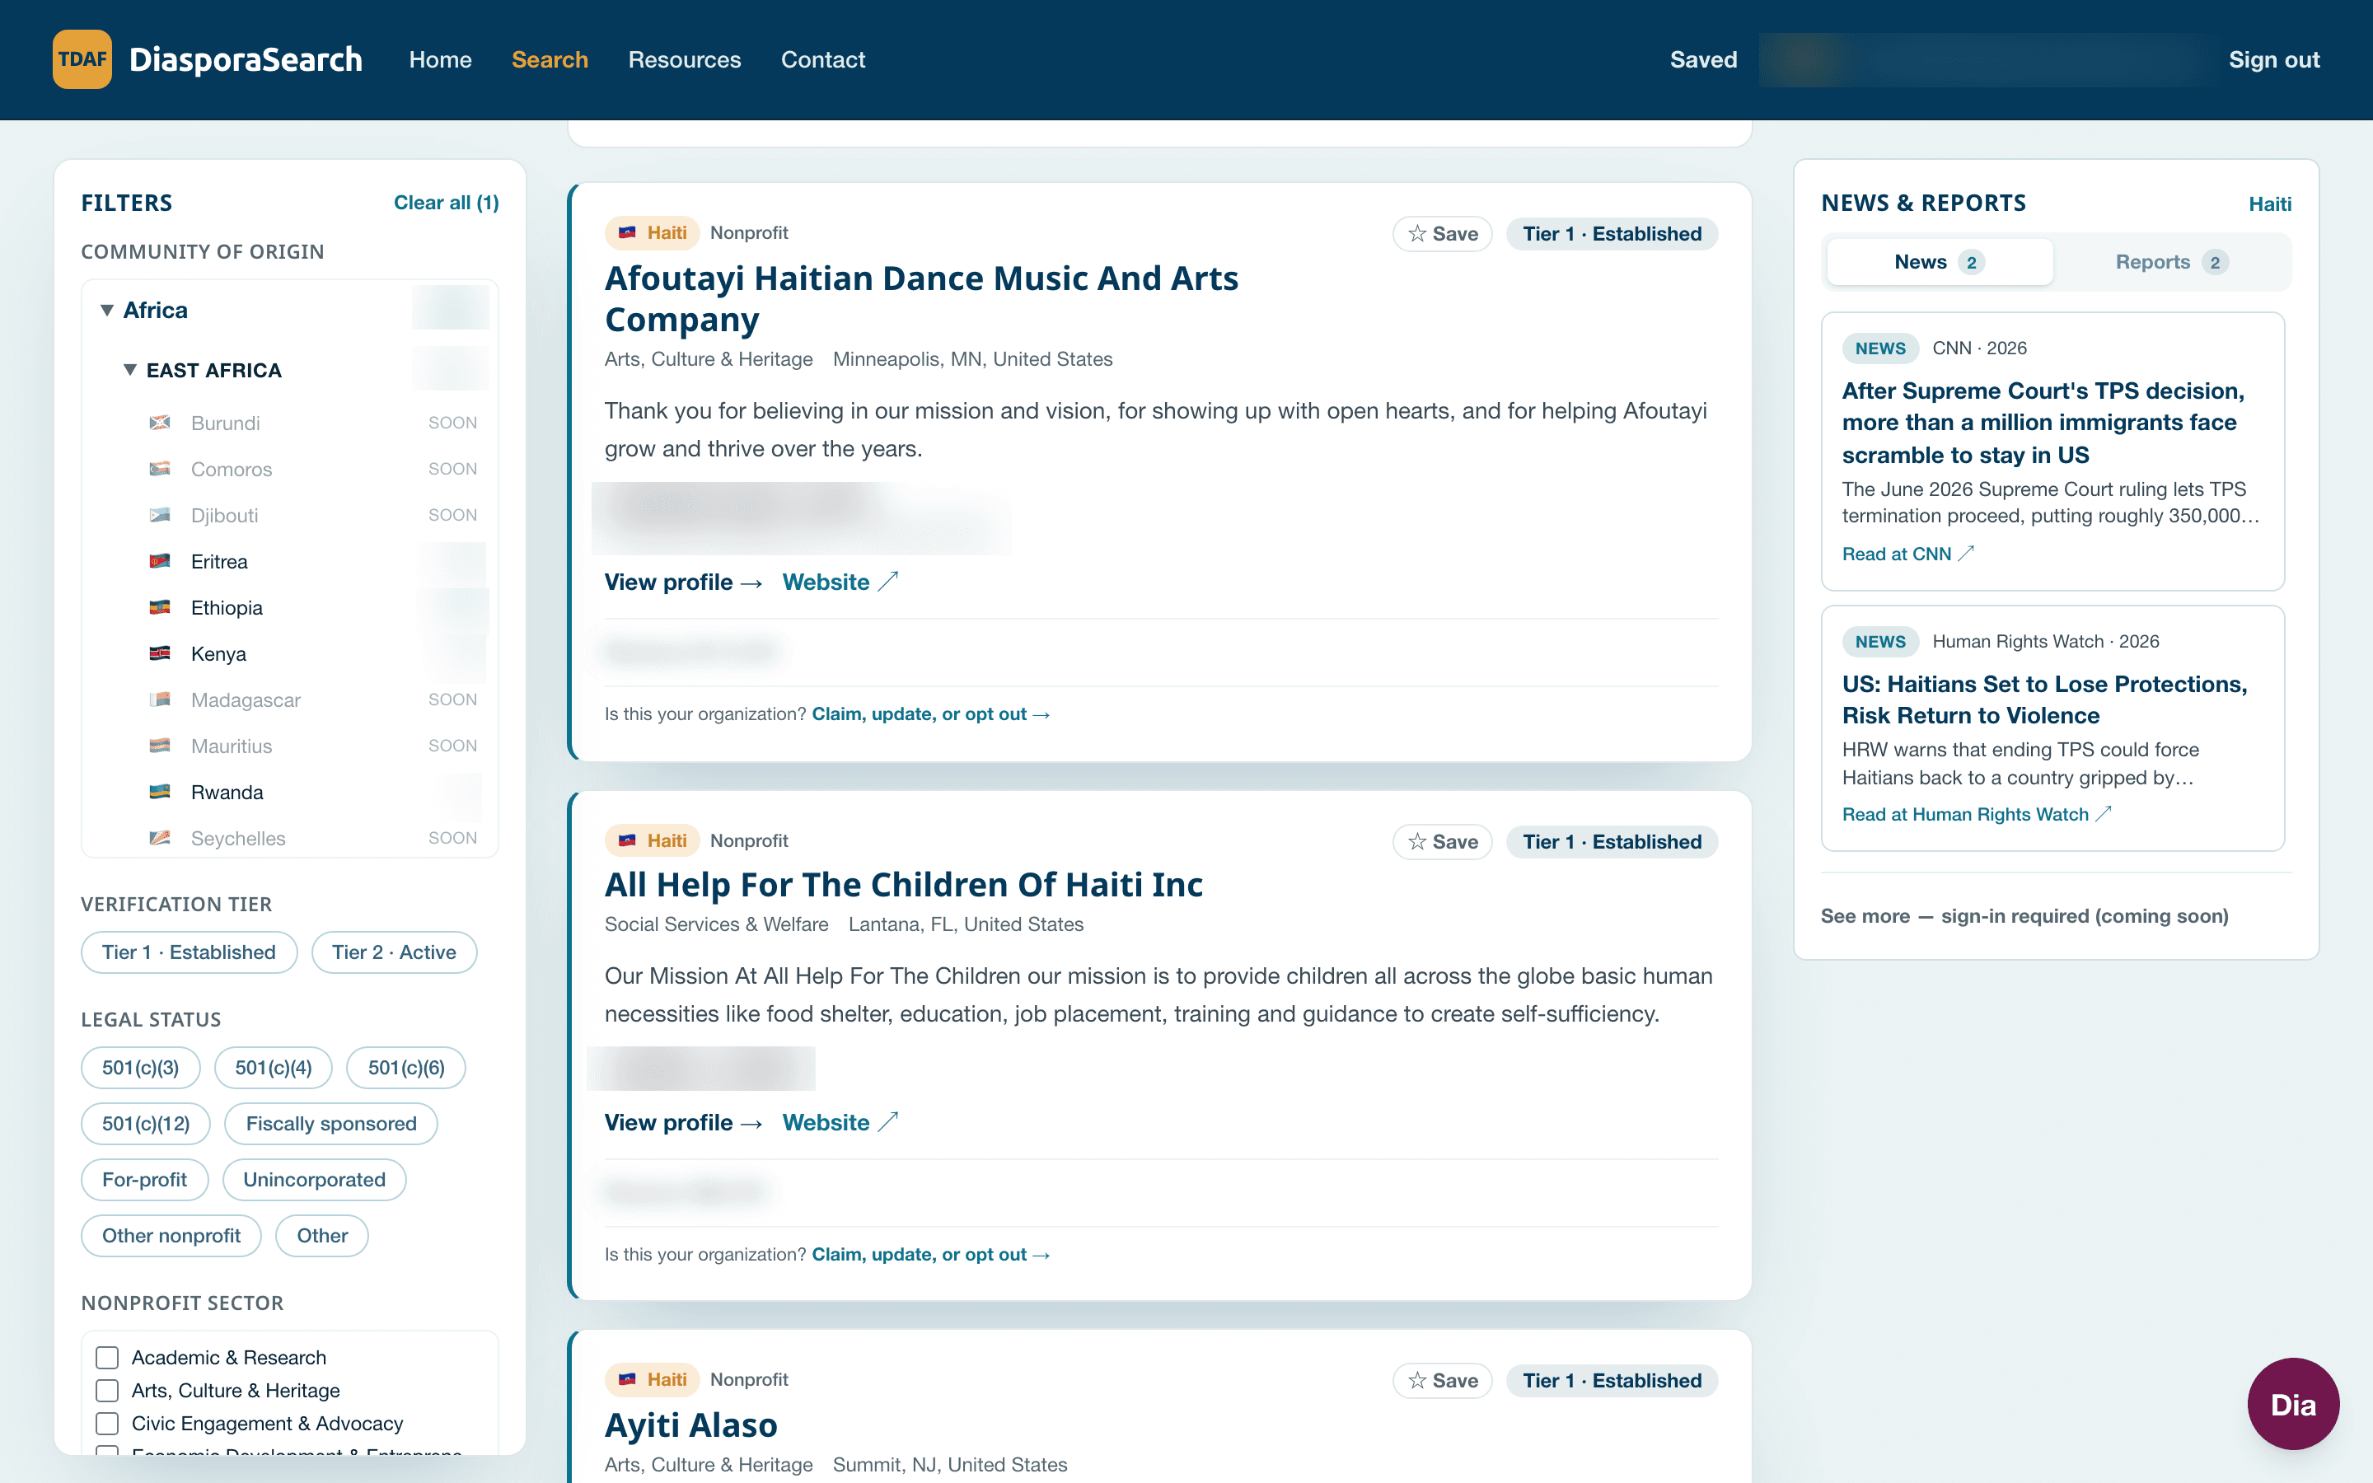
Task: Click the TDAF logo icon
Action: [x=82, y=58]
